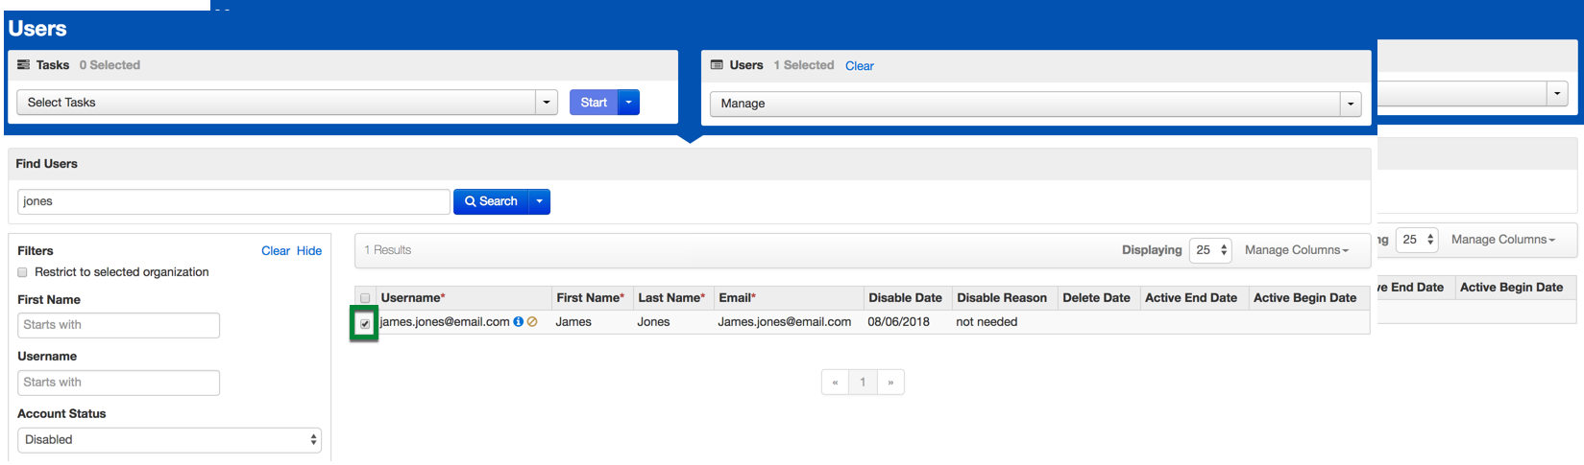Open the Select Tasks dropdown
The width and height of the screenshot is (1584, 465).
[x=547, y=103]
